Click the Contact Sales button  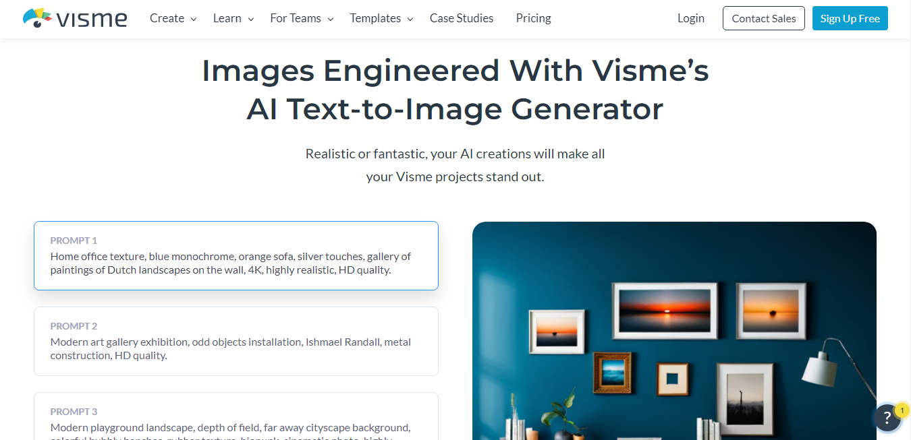[x=764, y=18]
